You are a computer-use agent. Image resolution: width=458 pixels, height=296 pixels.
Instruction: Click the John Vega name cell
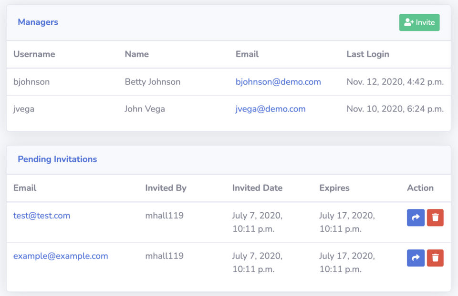click(x=145, y=109)
